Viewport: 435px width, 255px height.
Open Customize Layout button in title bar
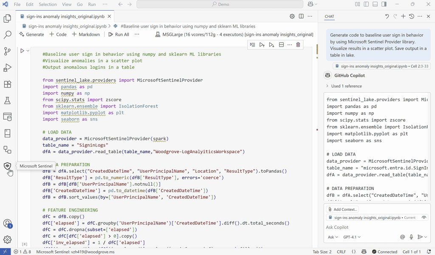pos(358,4)
